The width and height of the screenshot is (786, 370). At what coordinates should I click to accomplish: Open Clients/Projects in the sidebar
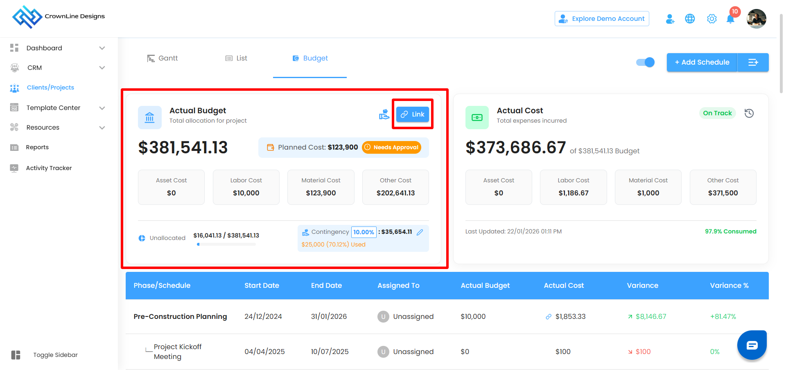(50, 87)
